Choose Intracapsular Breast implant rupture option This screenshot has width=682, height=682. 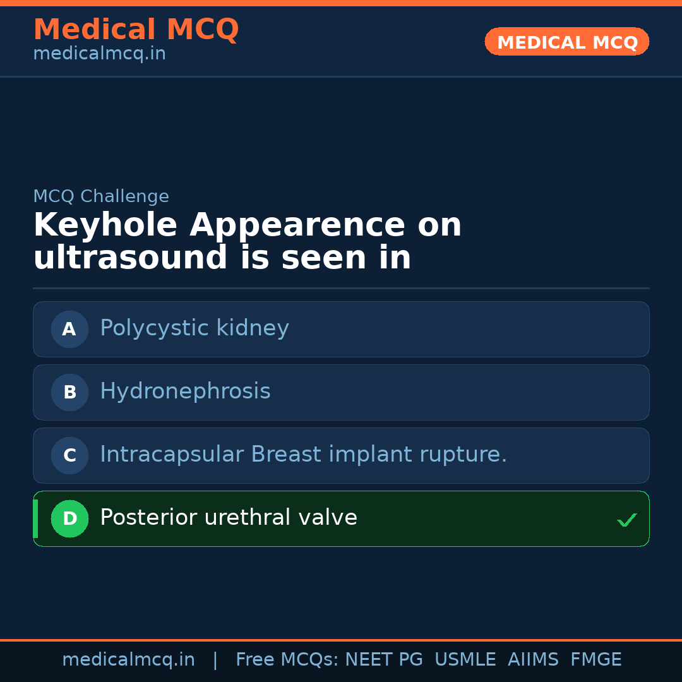tap(303, 455)
